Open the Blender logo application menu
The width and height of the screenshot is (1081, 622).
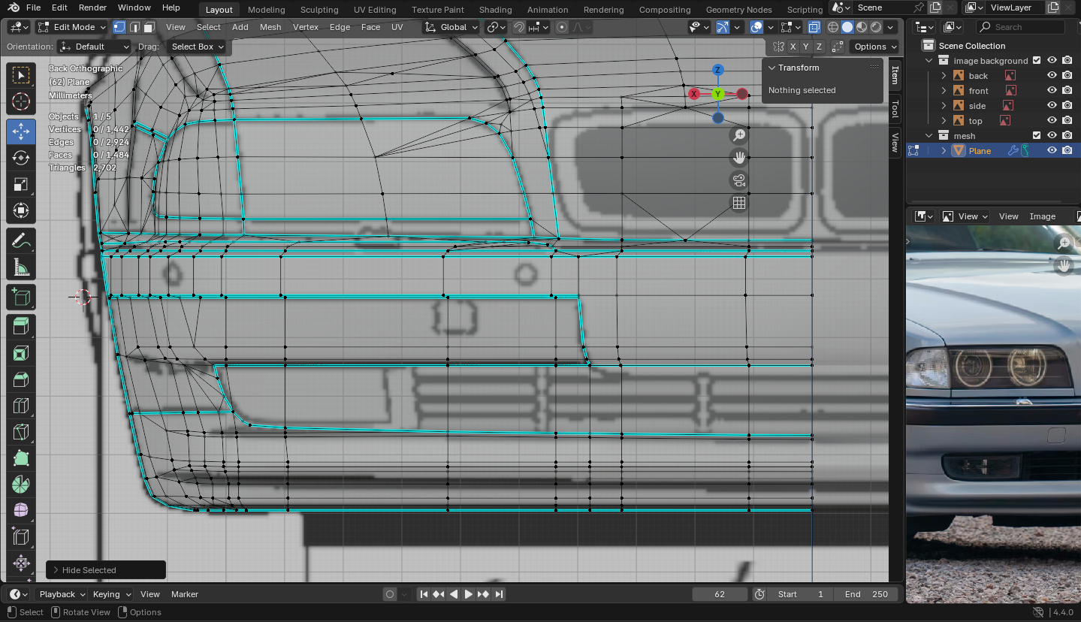point(14,8)
